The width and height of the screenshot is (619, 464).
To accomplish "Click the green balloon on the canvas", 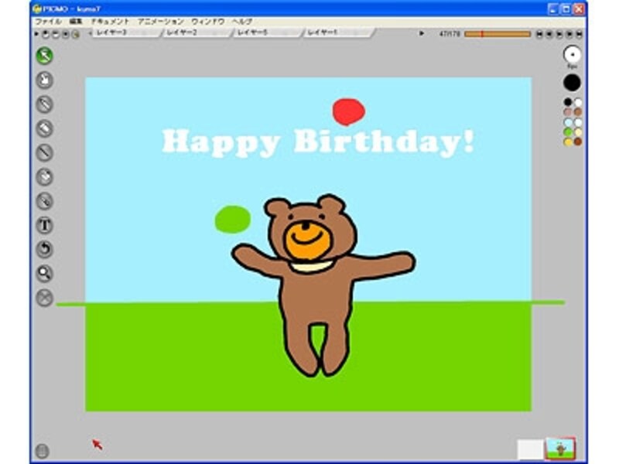I will click(x=233, y=219).
